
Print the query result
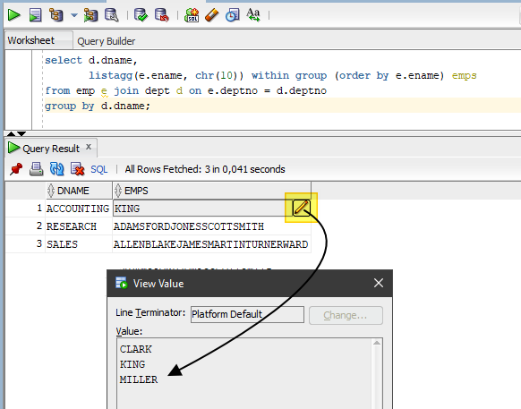point(36,169)
